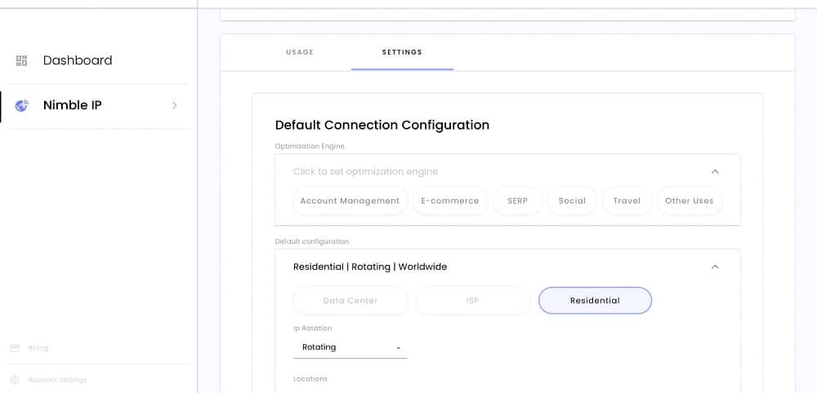Image resolution: width=817 pixels, height=393 pixels.
Task: Select SERP optimization engine
Action: click(517, 201)
